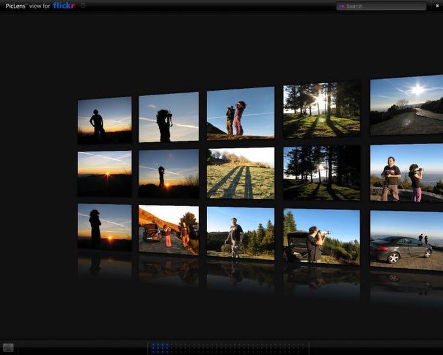This screenshot has width=443, height=355.
Task: Open long shadows on grassy field photo
Action: click(240, 173)
